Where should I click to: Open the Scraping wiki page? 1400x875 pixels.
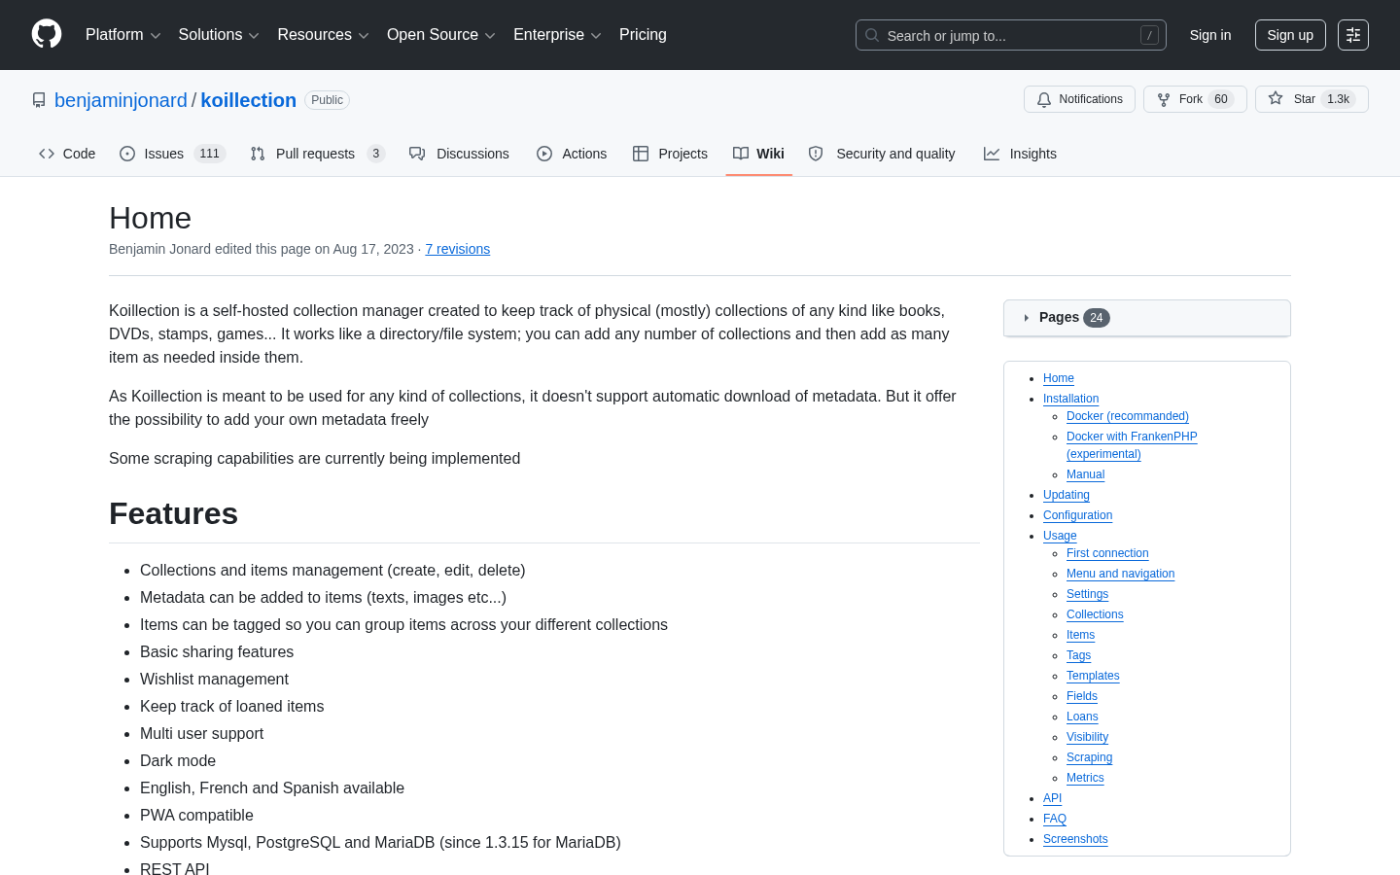tap(1089, 757)
